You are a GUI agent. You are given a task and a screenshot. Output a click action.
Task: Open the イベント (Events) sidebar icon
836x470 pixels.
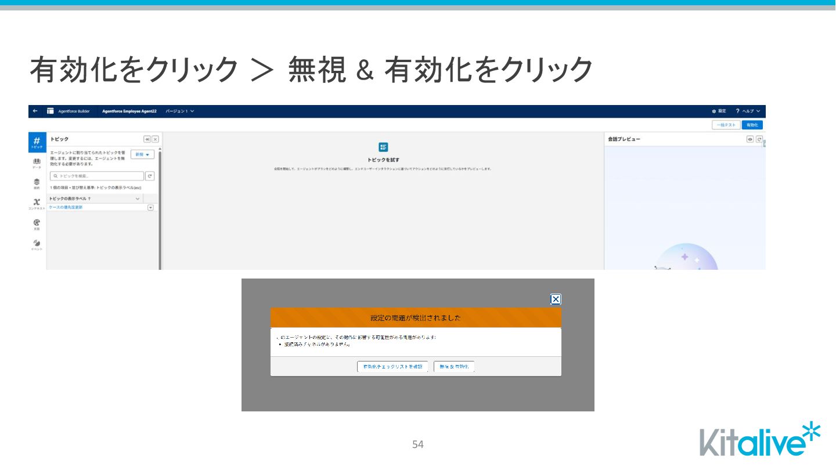tap(37, 244)
